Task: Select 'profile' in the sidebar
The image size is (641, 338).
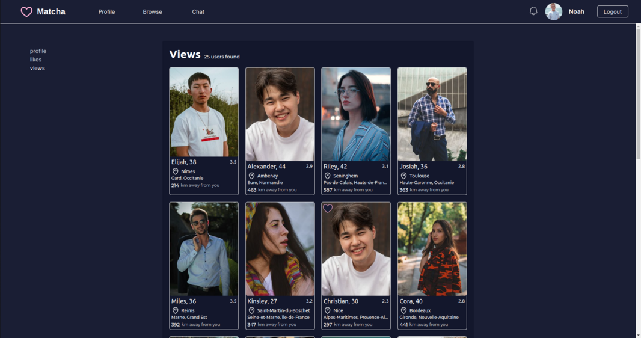Action: pos(38,51)
